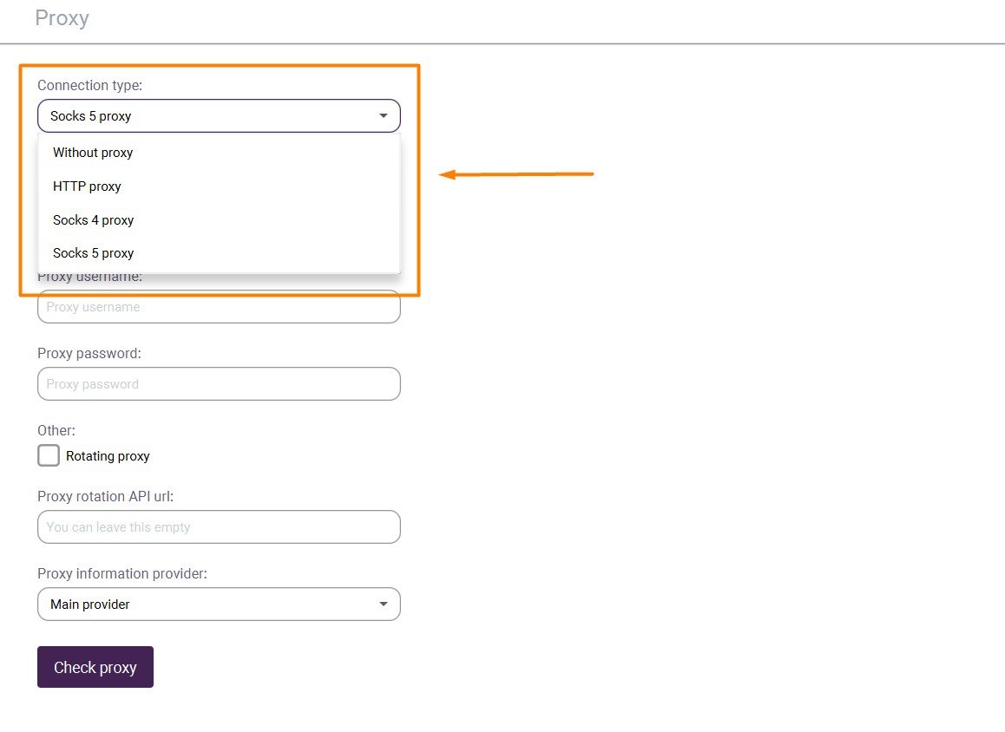The image size is (1005, 732).
Task: Open the Connection type dropdown
Action: [219, 116]
